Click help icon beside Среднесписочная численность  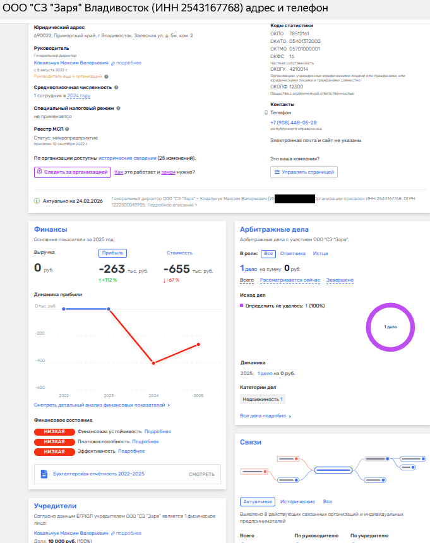click(116, 87)
